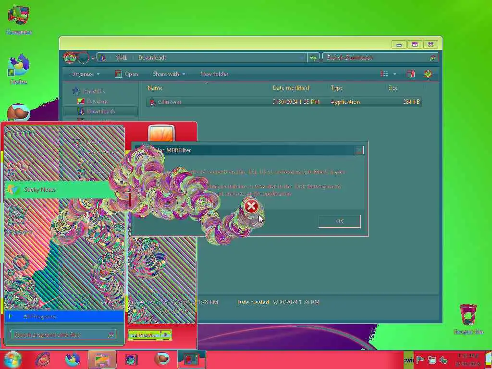Viewport: 492px width, 369px height.
Task: Click the calinewin application file icon
Action: pyautogui.click(x=152, y=102)
